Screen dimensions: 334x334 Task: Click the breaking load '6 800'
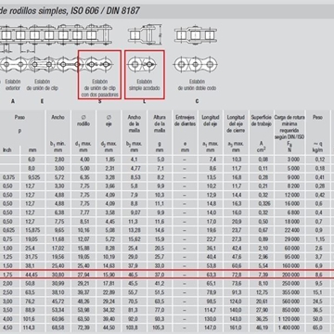point(293,212)
